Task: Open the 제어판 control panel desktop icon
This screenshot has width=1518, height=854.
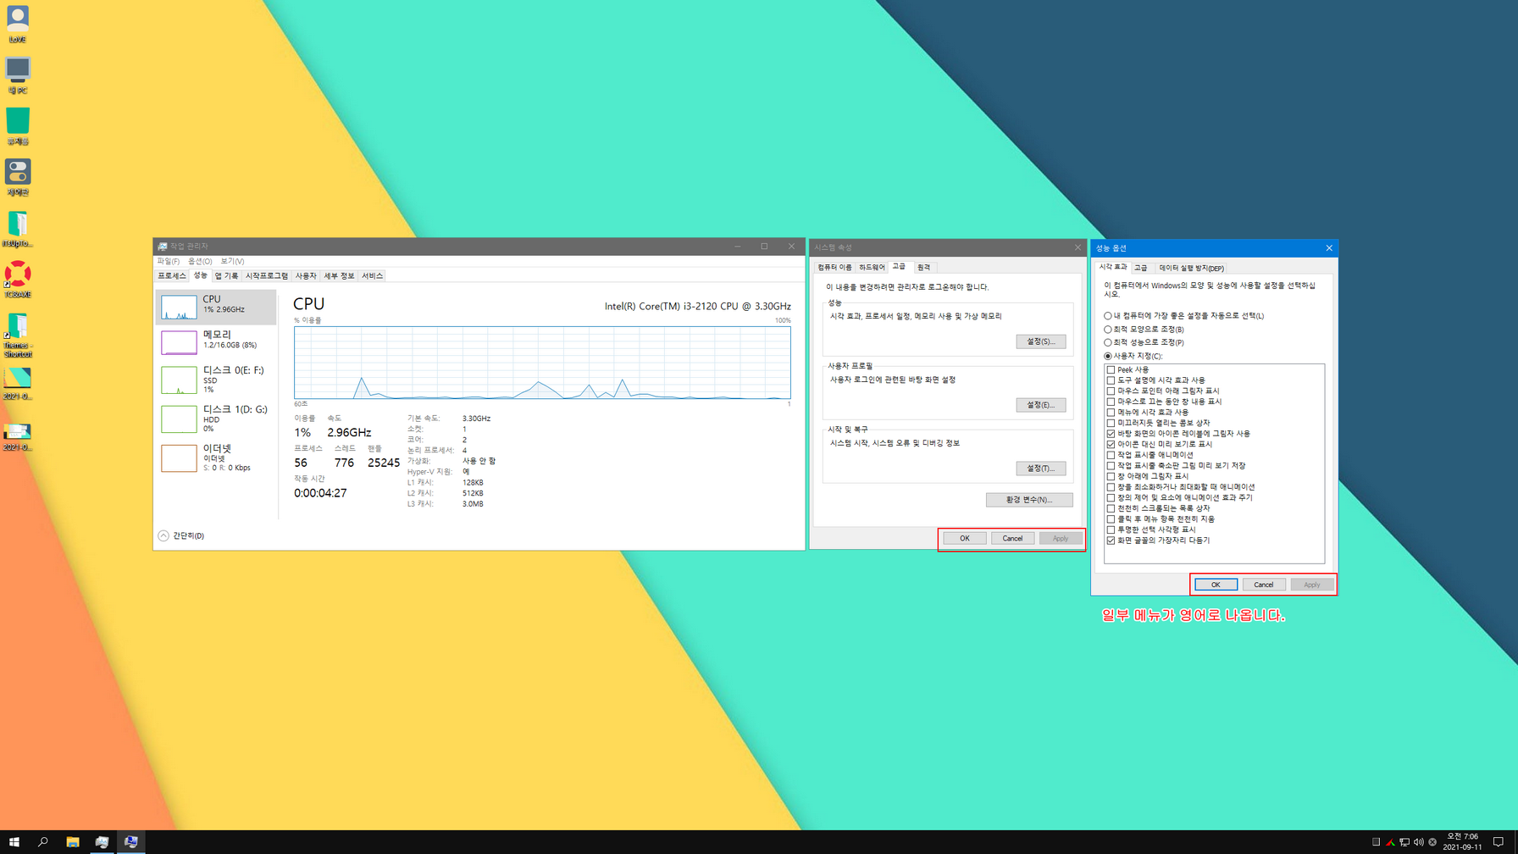Action: point(18,177)
